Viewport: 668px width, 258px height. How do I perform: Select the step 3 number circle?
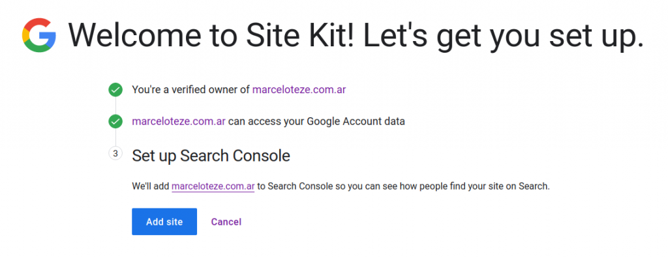coord(115,153)
